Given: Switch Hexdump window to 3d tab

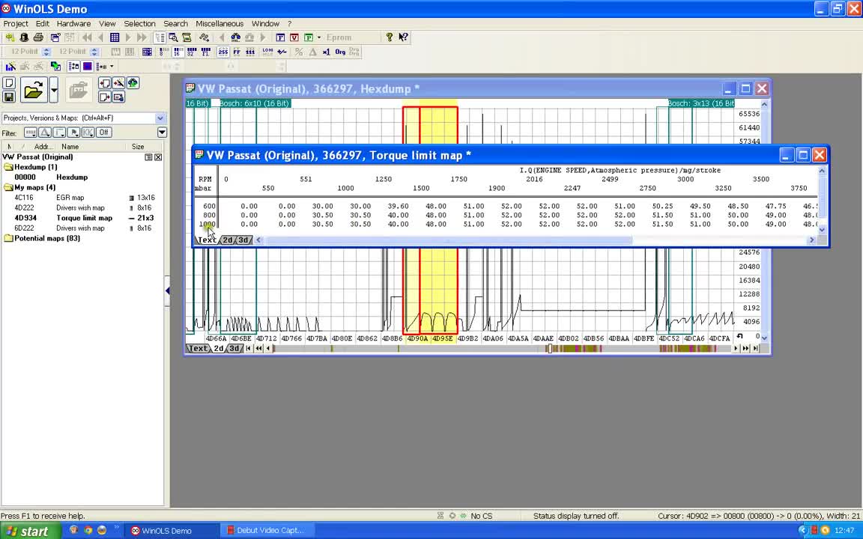Looking at the screenshot, I should click(234, 348).
